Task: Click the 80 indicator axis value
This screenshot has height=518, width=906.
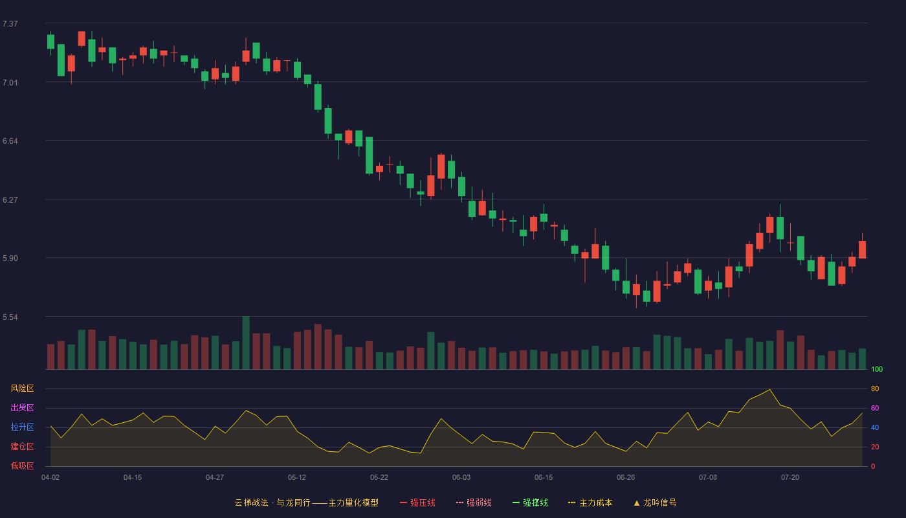Action: point(875,389)
